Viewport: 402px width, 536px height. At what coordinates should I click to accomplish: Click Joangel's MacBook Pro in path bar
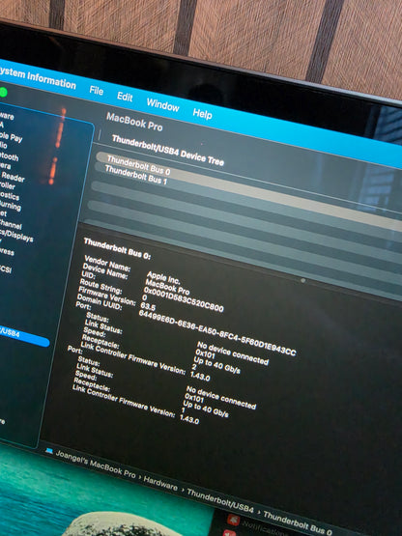96,463
